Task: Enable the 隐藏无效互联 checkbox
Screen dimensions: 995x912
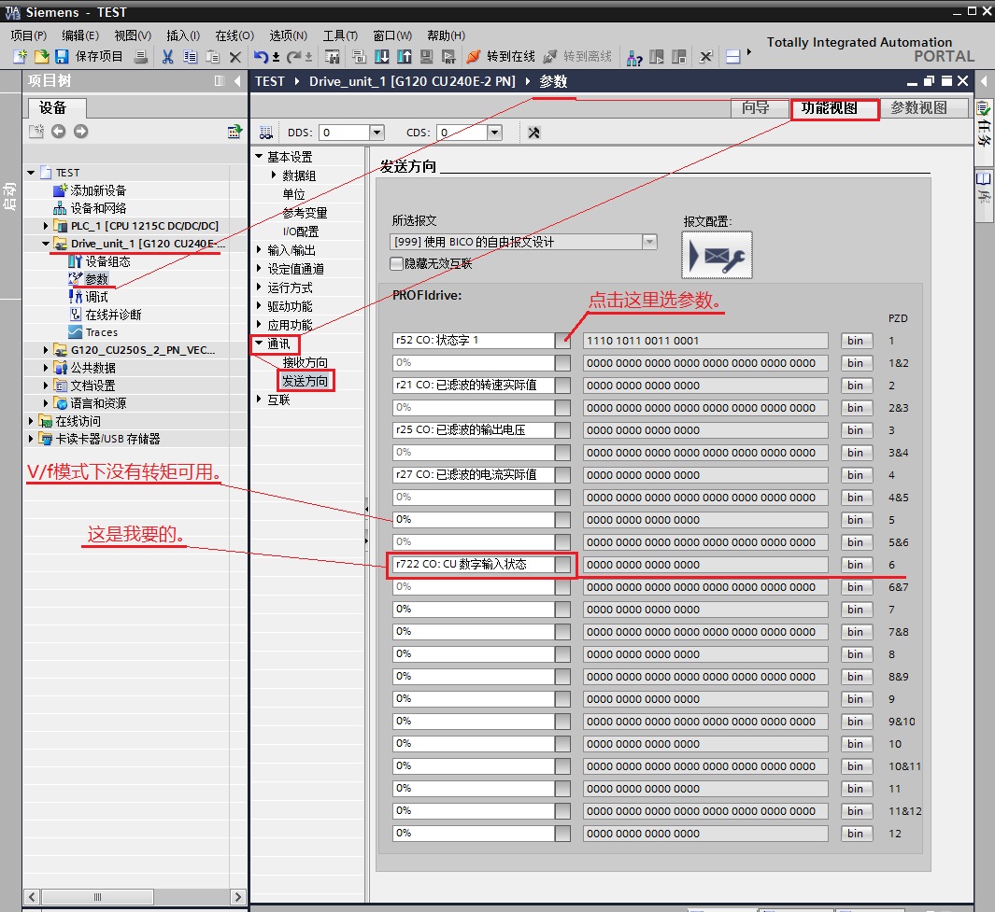Action: [x=397, y=263]
